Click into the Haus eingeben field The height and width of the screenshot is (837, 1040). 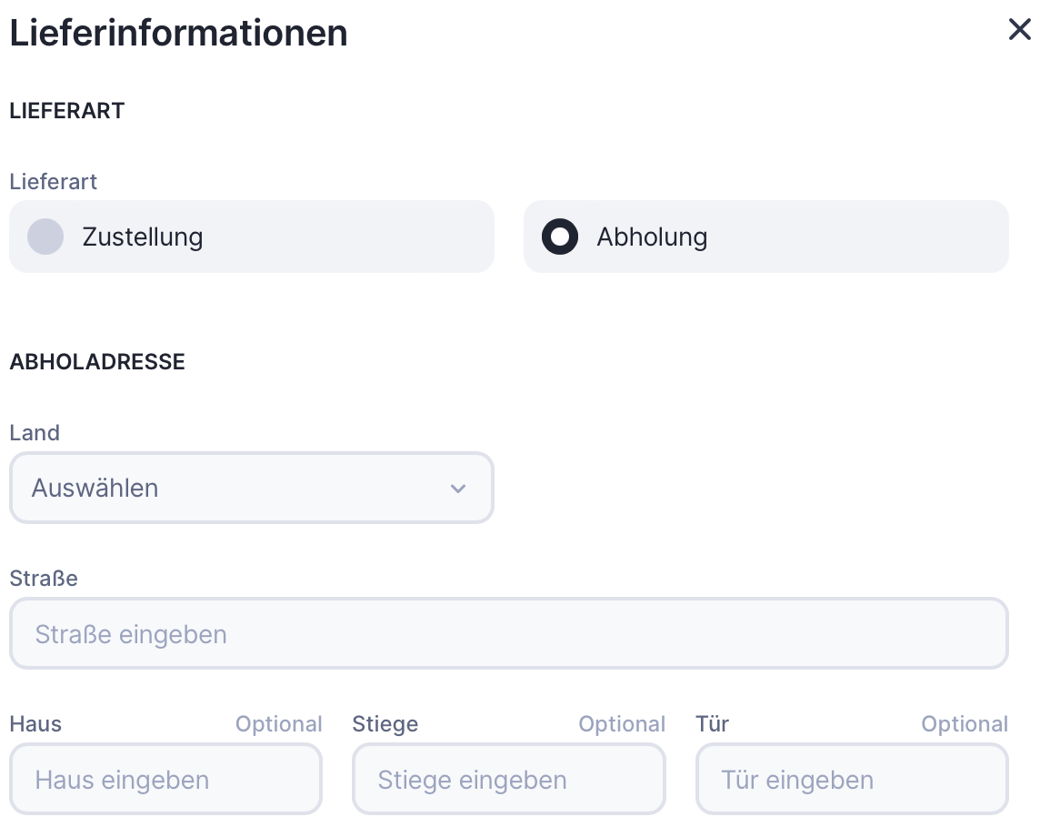[165, 779]
